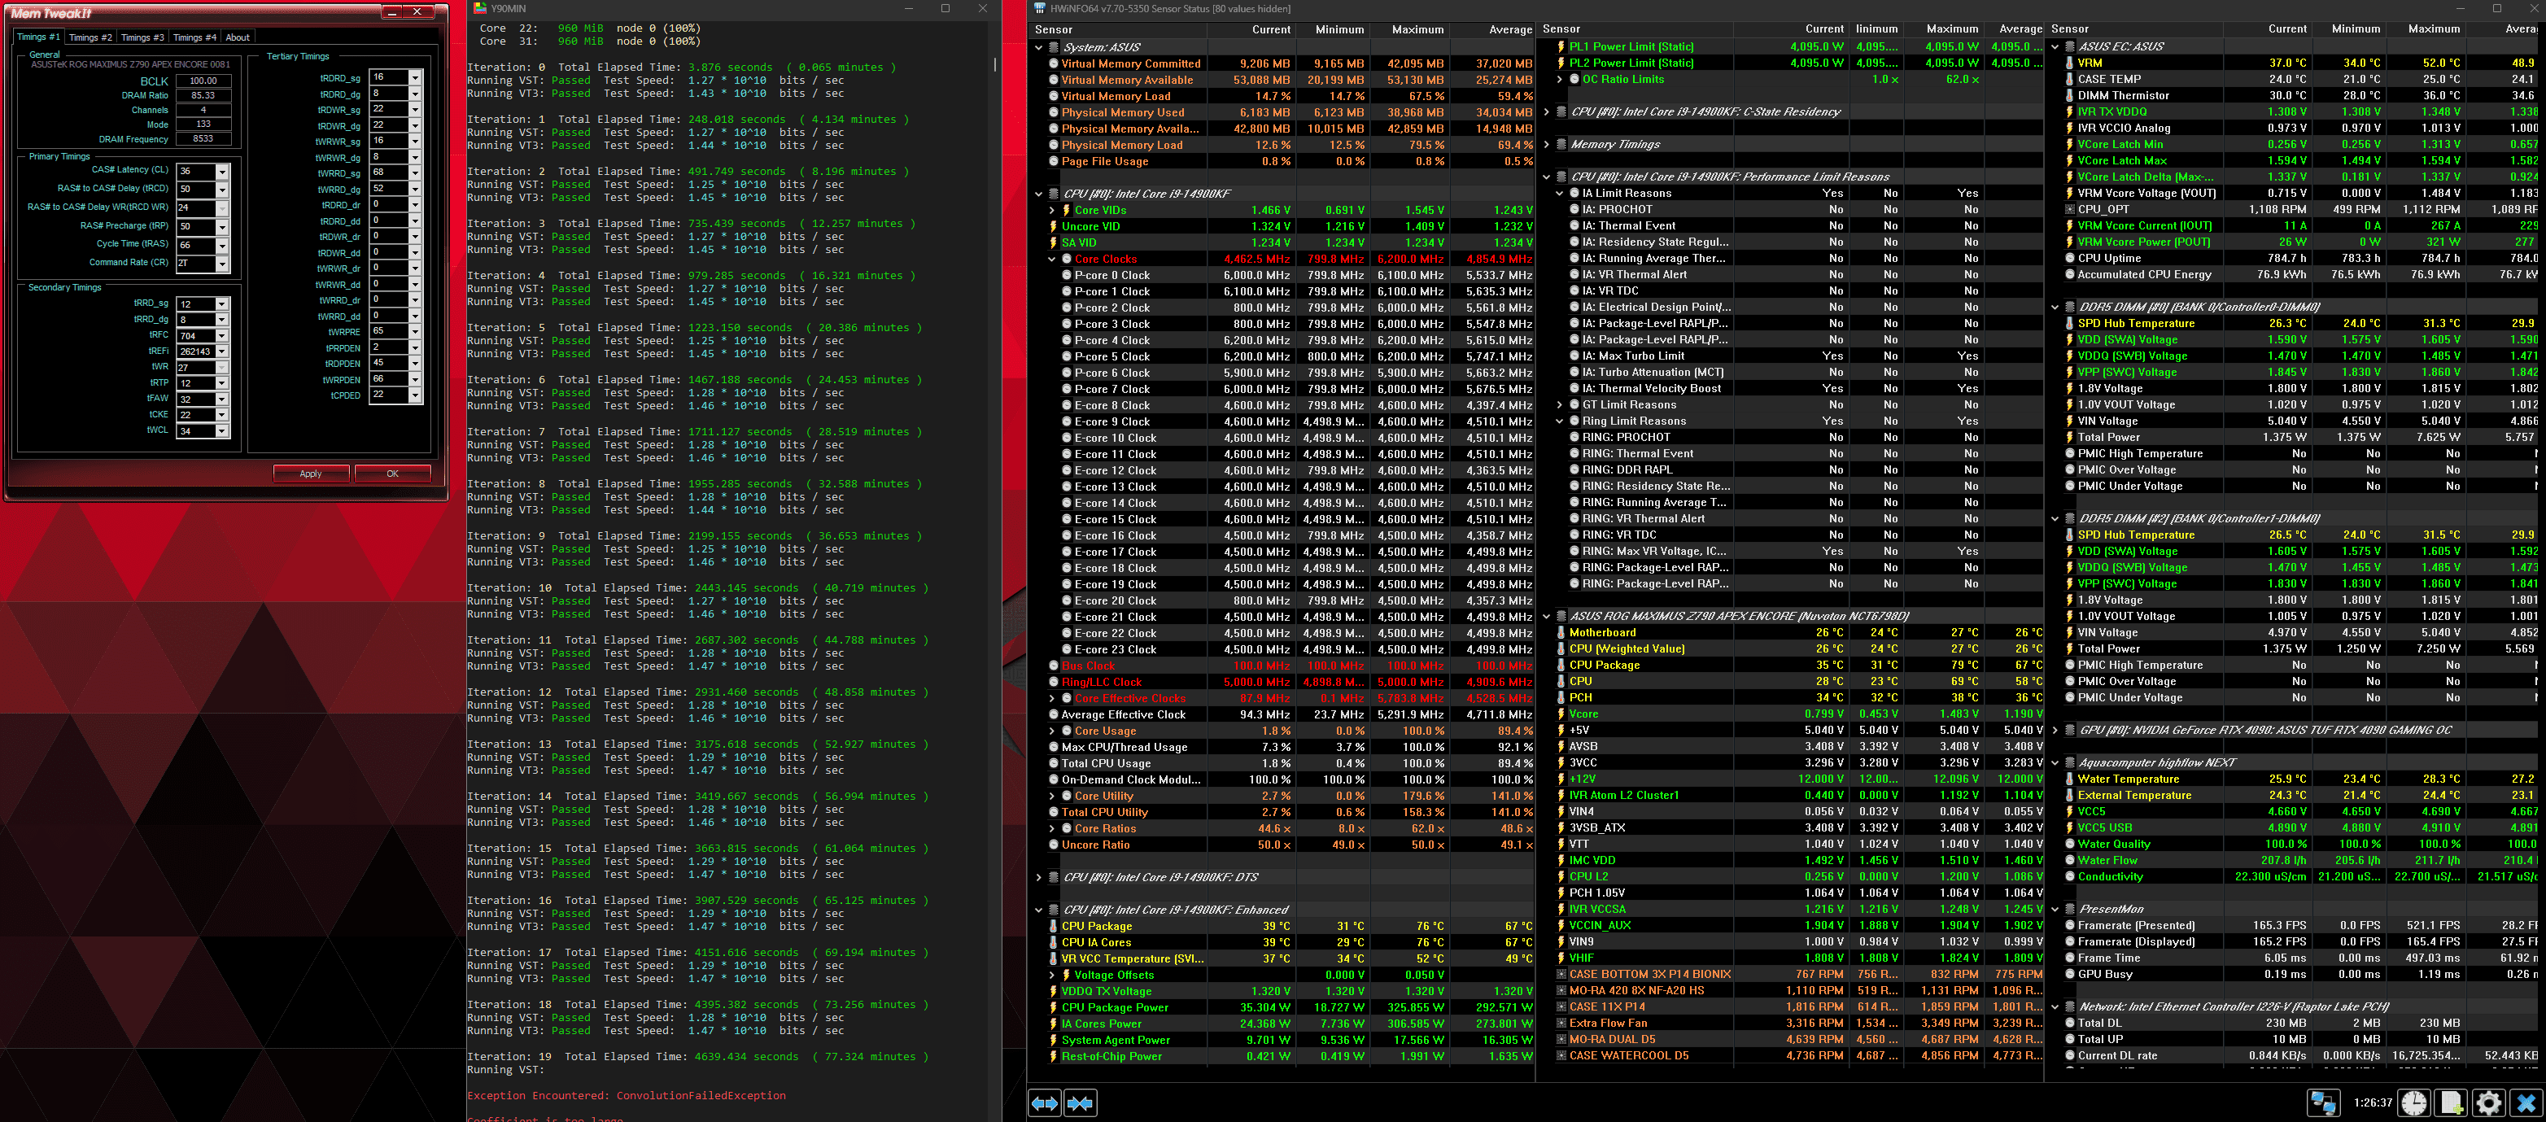2546x1122 pixels.
Task: Click the Y90MIN console window title icon
Action: click(x=480, y=8)
